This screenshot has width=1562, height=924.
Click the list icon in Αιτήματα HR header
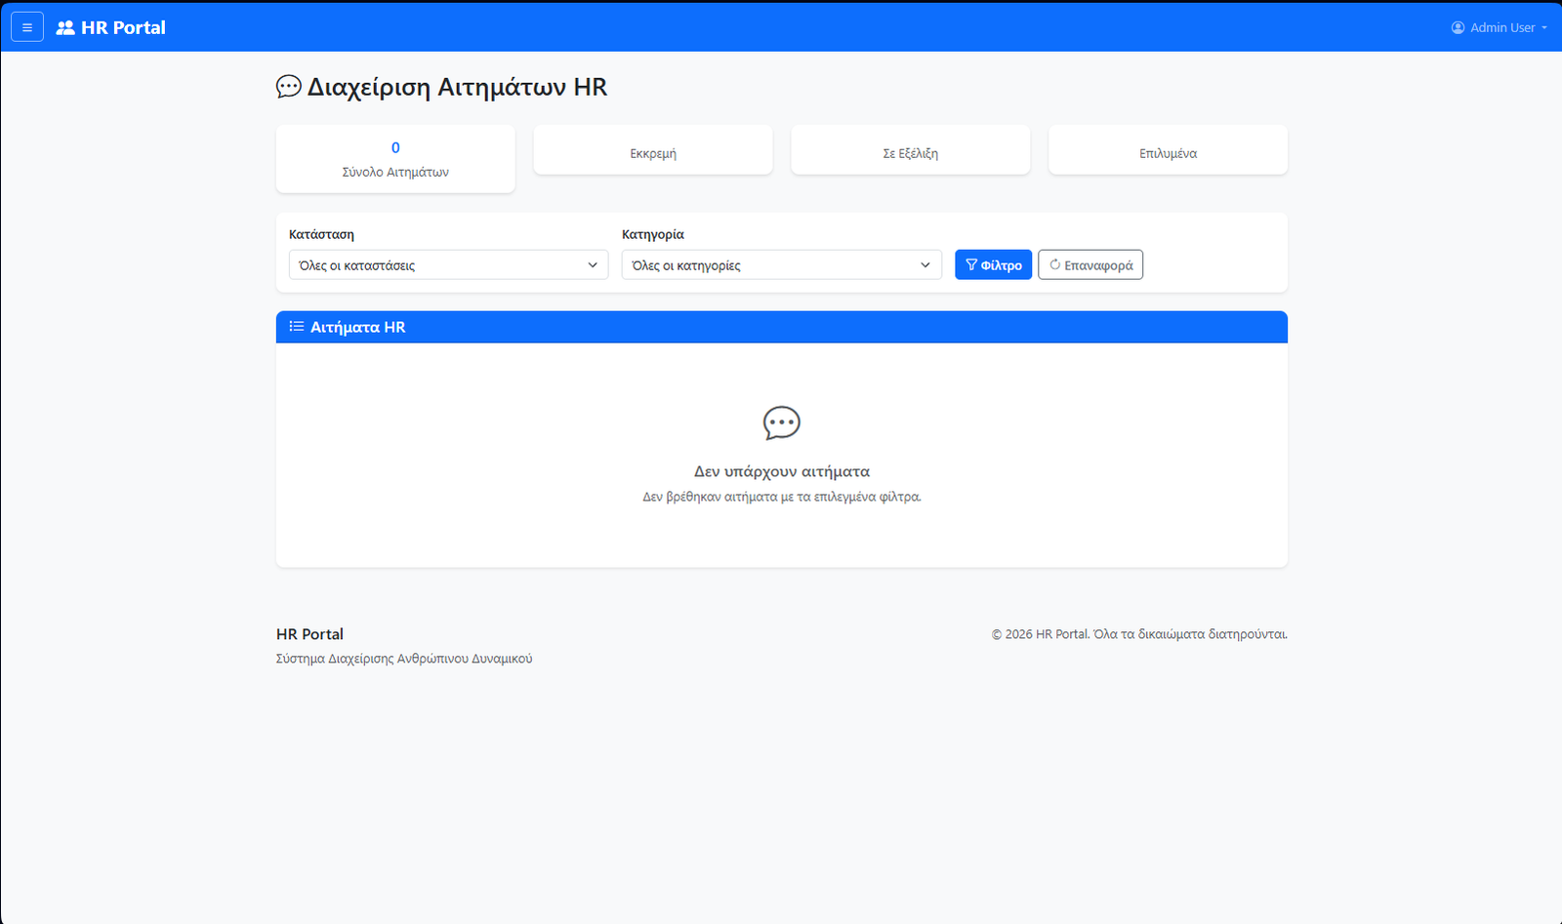297,327
